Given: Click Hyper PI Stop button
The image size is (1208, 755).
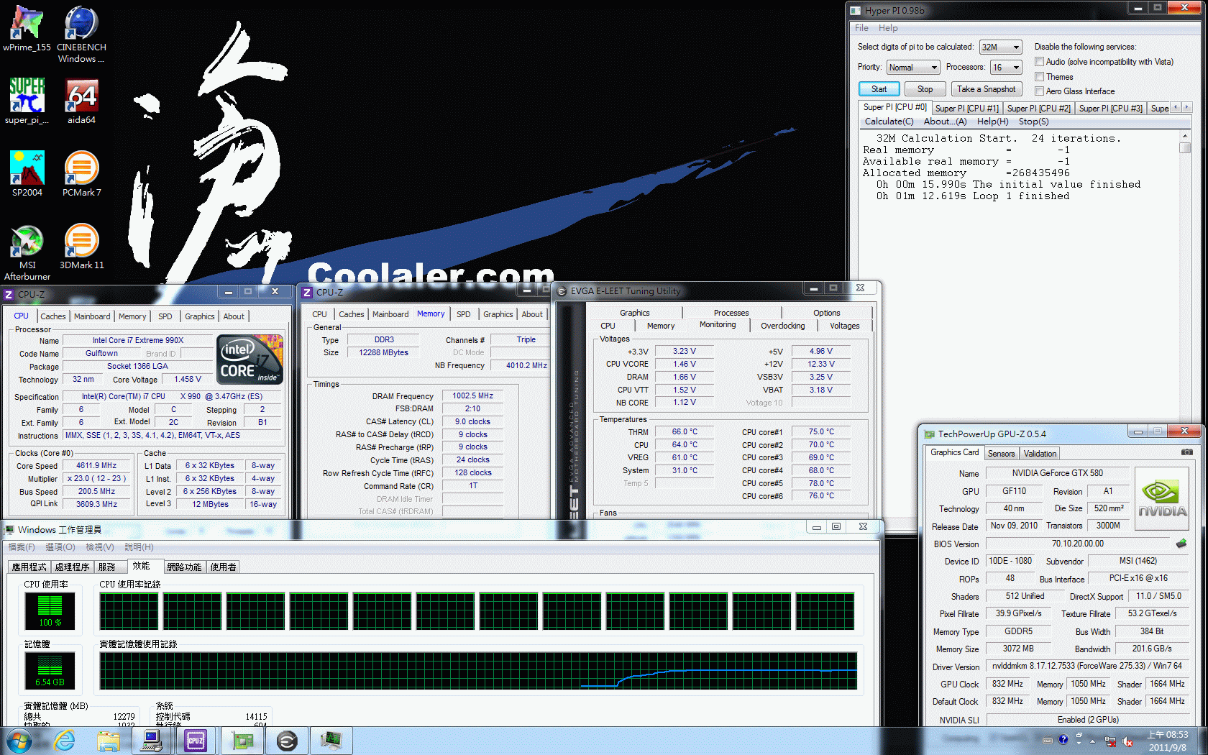Looking at the screenshot, I should (x=925, y=89).
